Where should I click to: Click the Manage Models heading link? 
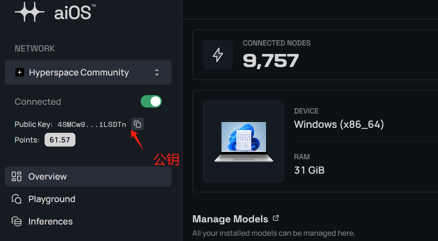click(x=230, y=219)
